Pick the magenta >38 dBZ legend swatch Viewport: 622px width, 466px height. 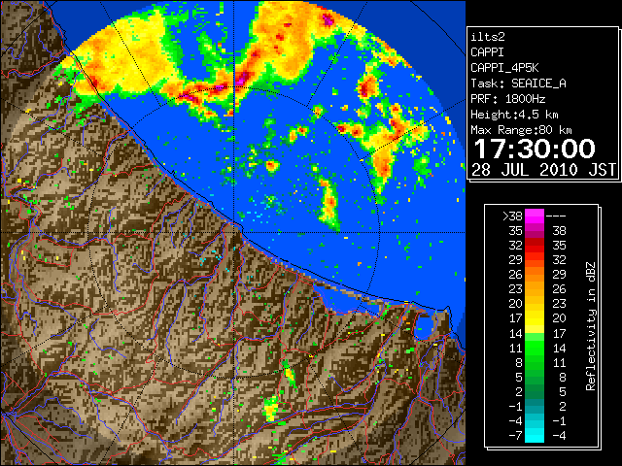point(535,216)
